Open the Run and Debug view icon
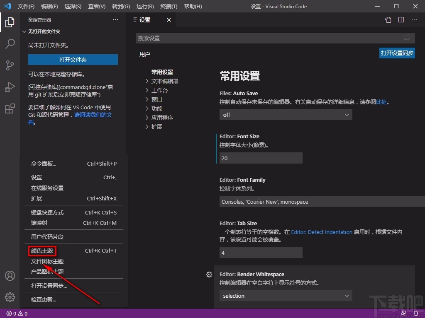The image size is (425, 318). click(10, 87)
